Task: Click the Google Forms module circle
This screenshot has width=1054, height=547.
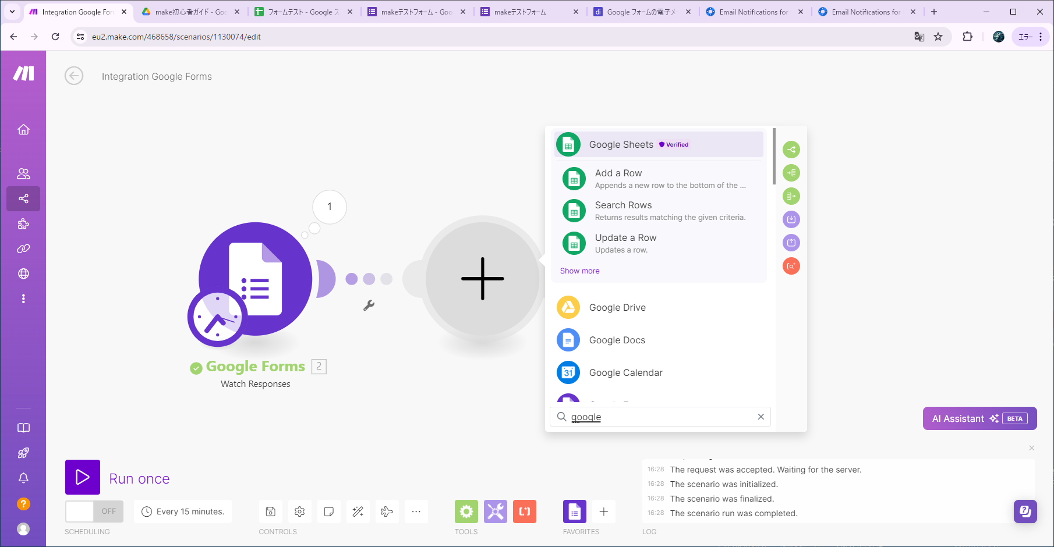Action: click(x=256, y=278)
